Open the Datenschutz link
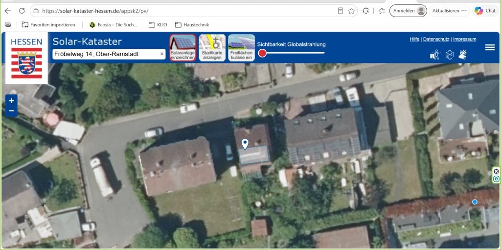Screen dimensions: 501x250 coord(436,39)
